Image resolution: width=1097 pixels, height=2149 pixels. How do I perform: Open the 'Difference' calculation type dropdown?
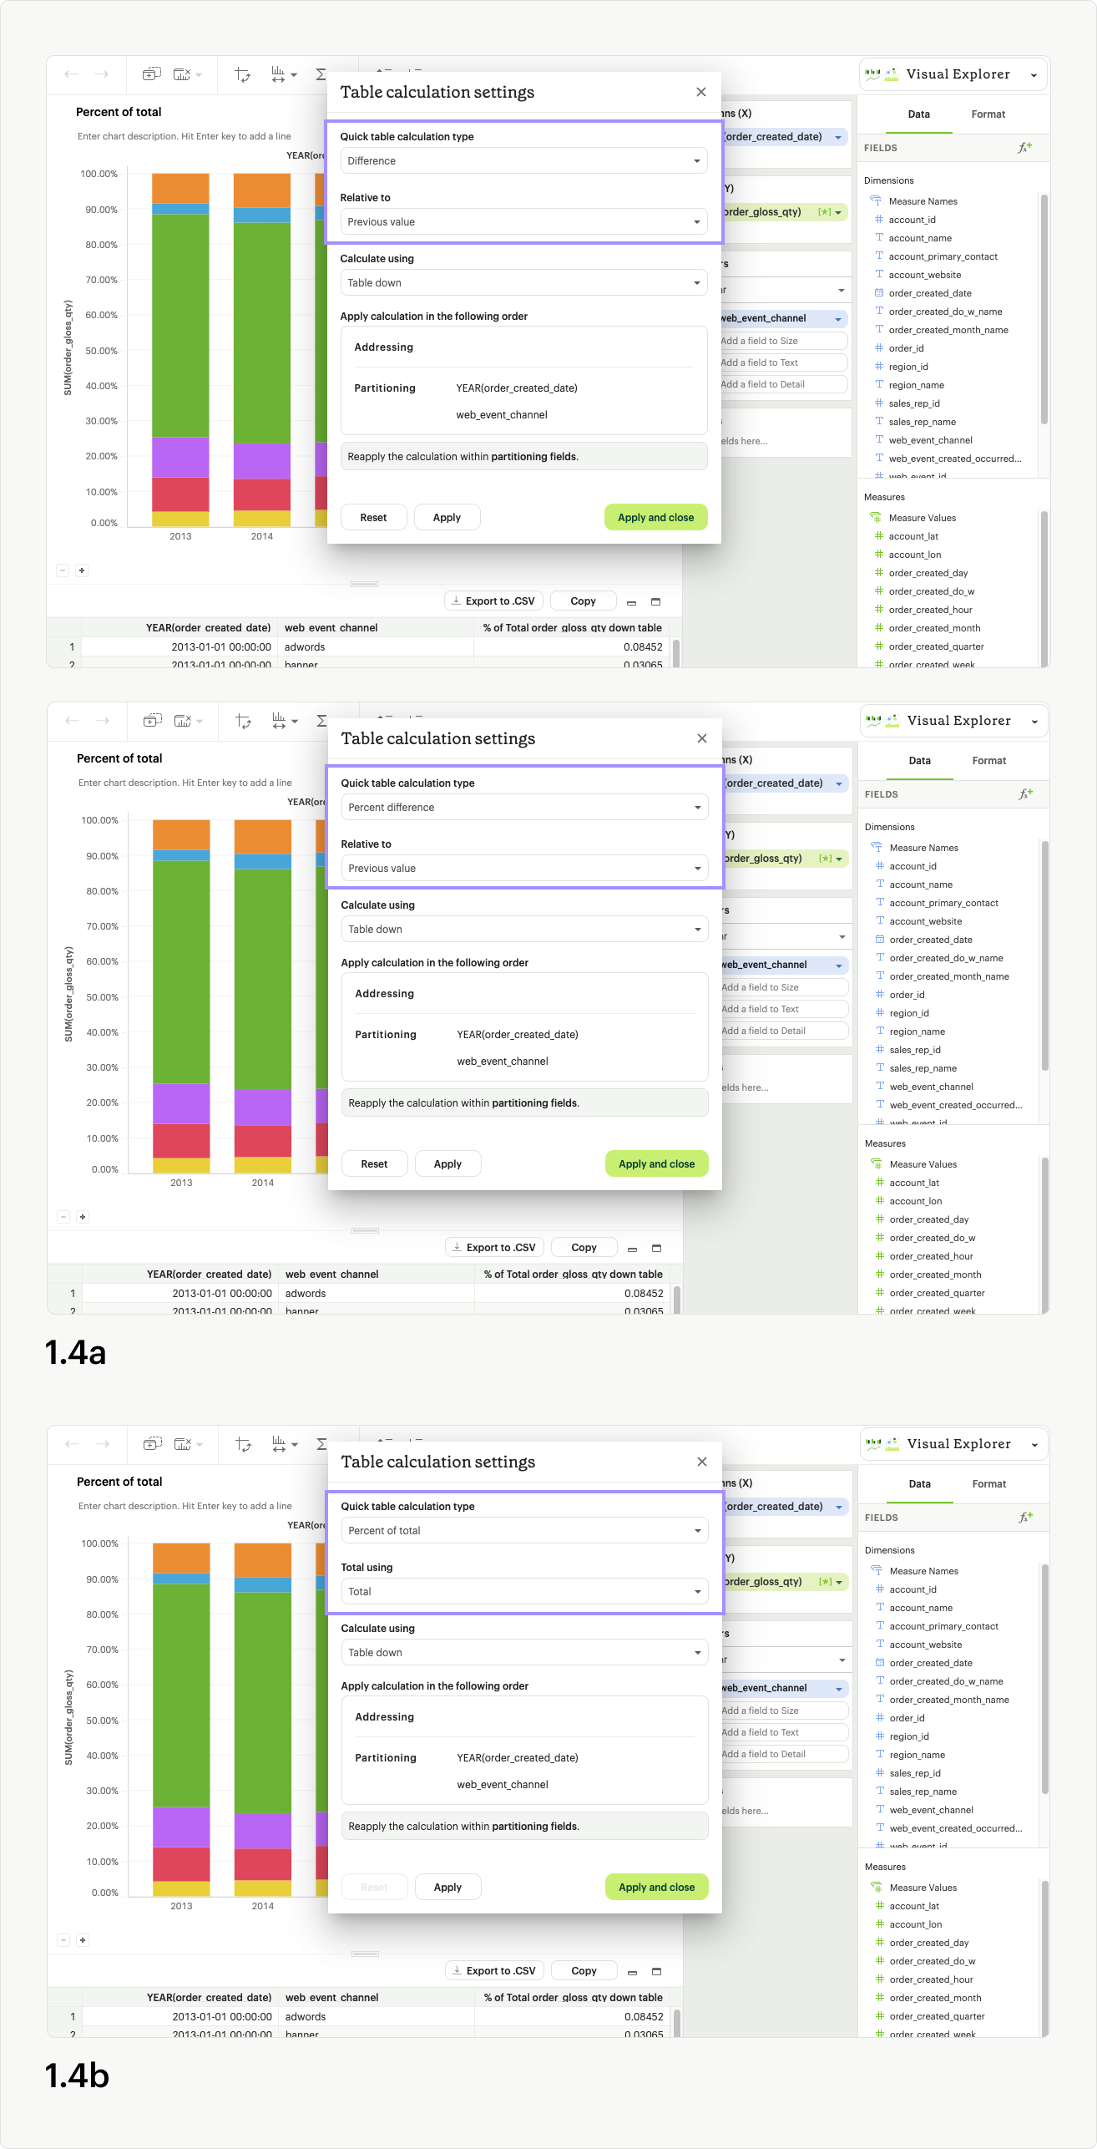click(x=523, y=161)
